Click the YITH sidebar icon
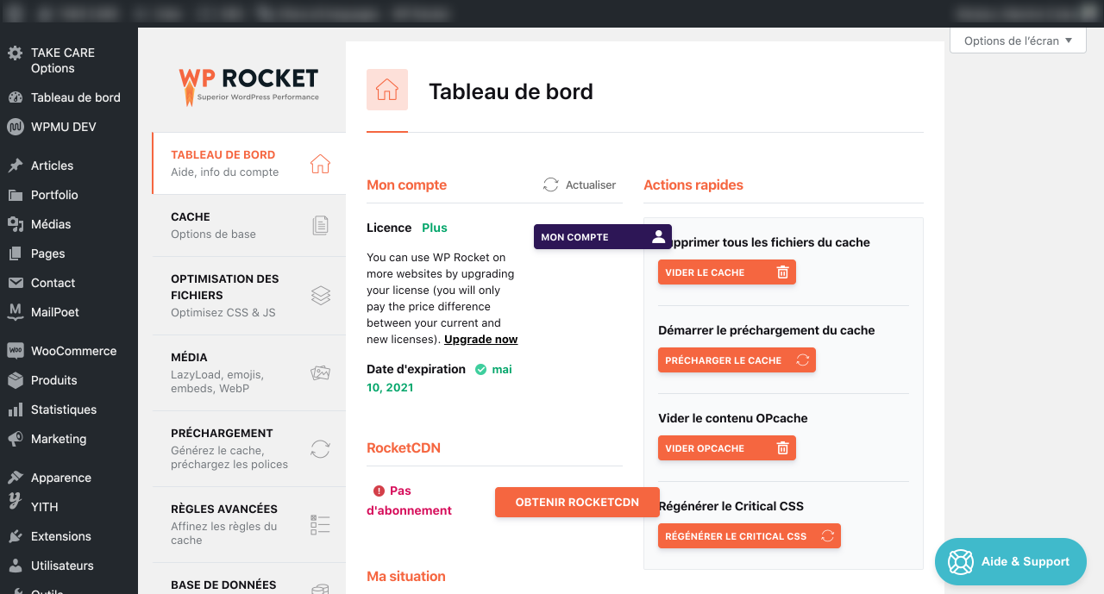 coord(15,507)
